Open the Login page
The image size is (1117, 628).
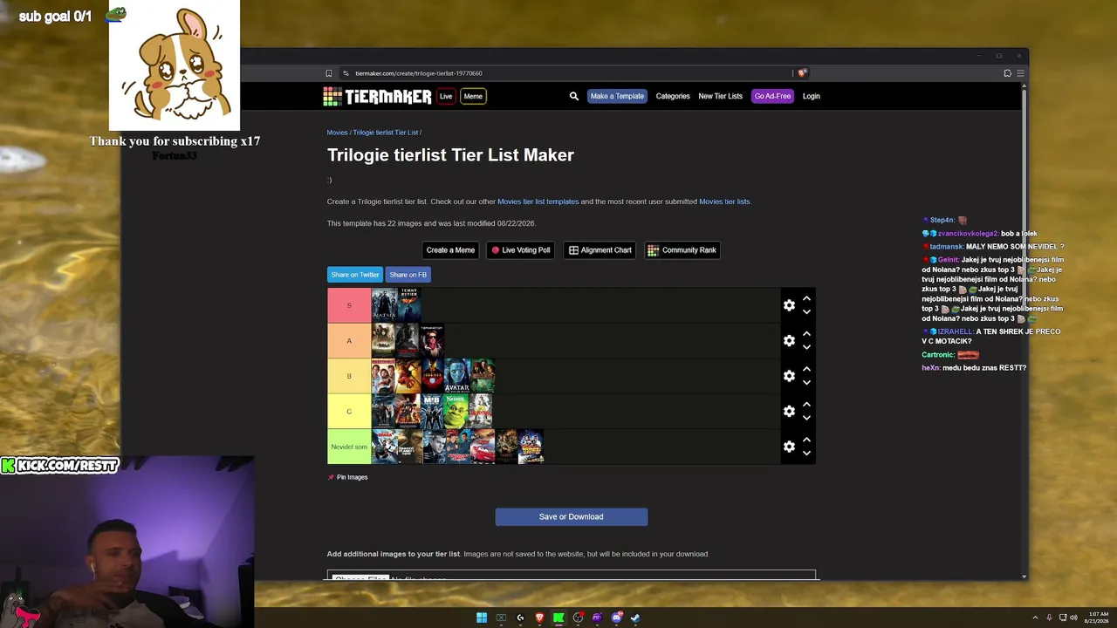(x=811, y=96)
